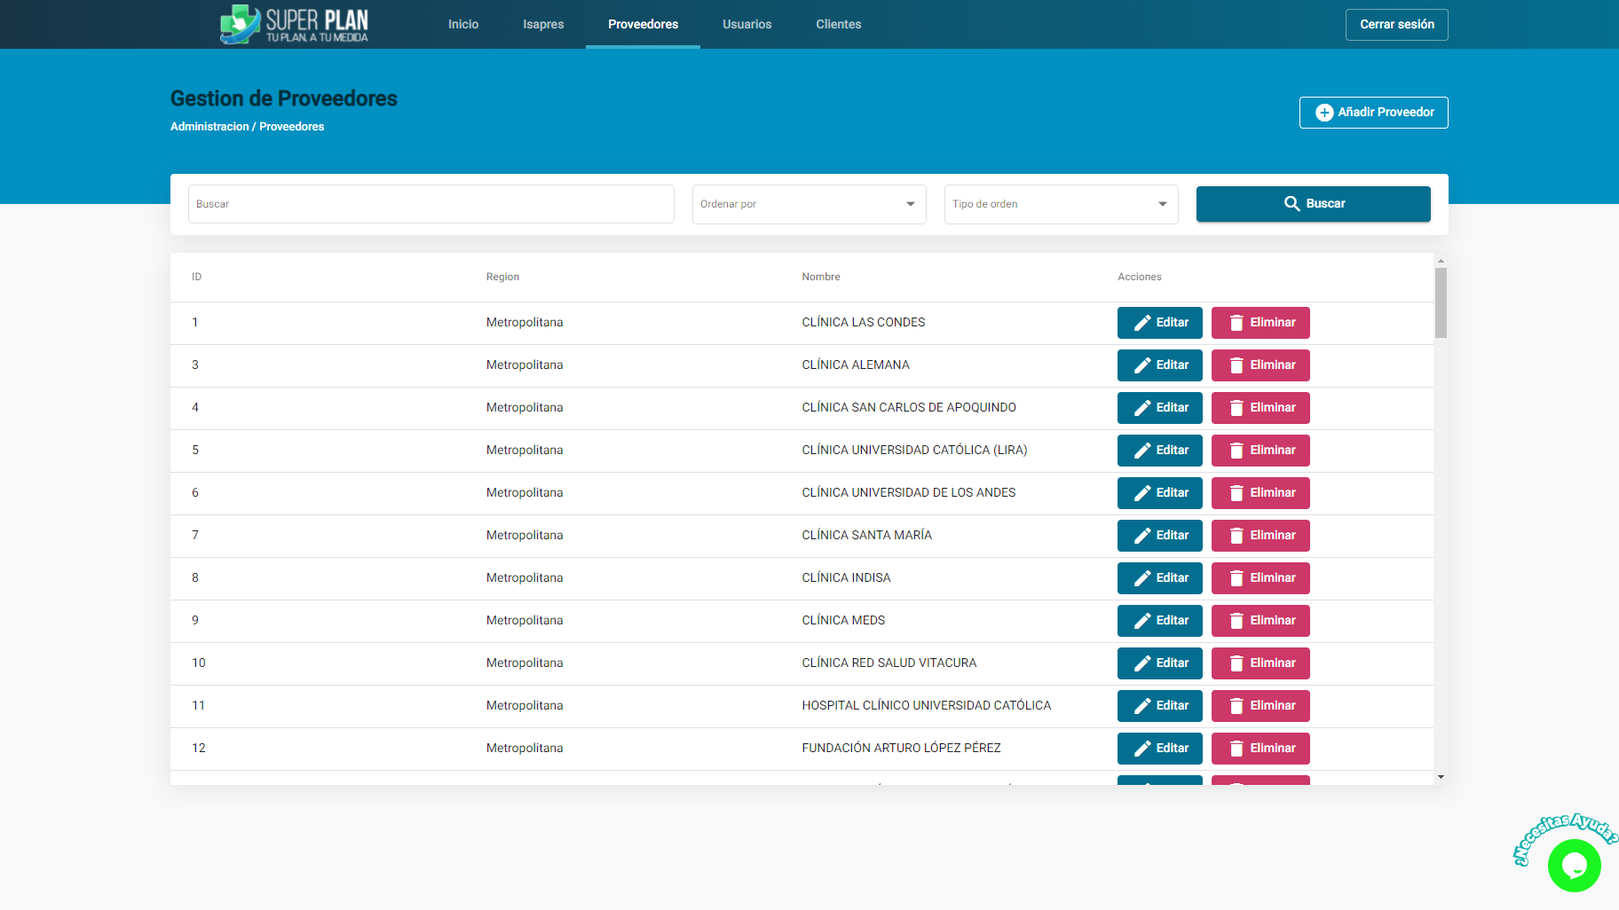Select FUNDACIÓN ARTURO LÓPEZ PÉREZ cell
The width and height of the screenshot is (1619, 910).
901,749
